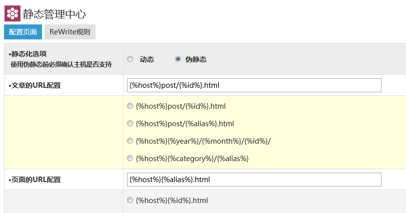Pick the {%year%}/{%month%}/{%id%}/ URL radio option
The width and height of the screenshot is (406, 213).
point(130,141)
